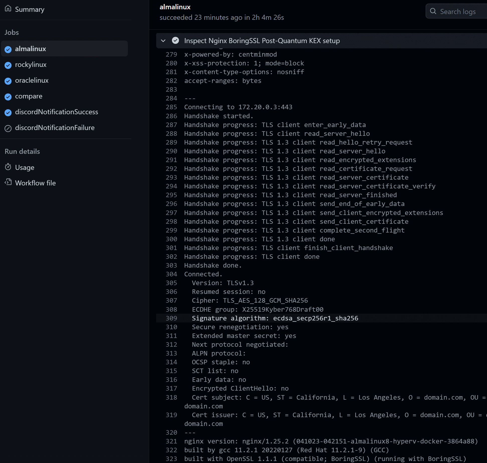Click the 'Cipher: TLS_AES_128_GCM_SHA256' line
This screenshot has height=463, width=487.
(250, 300)
